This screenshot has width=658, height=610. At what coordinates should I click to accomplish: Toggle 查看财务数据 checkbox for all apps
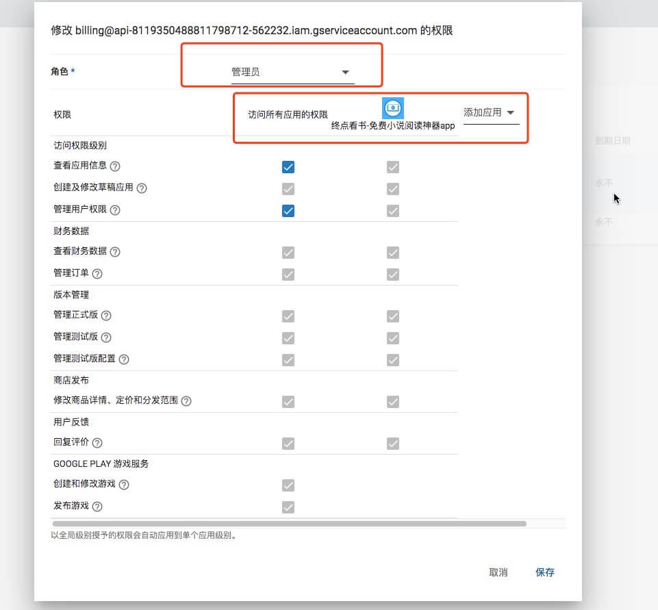(x=288, y=253)
